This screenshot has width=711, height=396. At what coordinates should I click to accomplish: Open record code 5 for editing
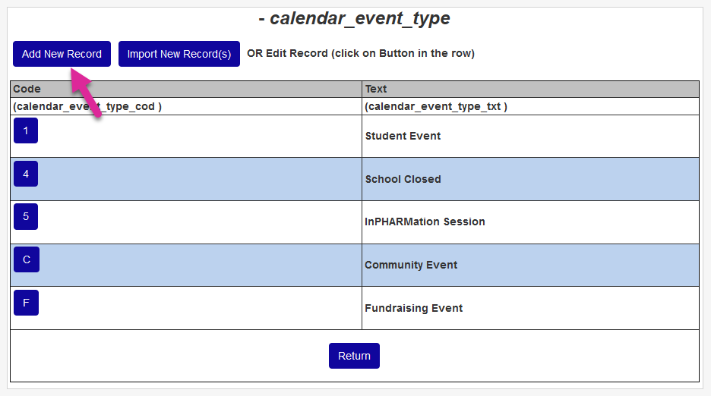(x=26, y=217)
